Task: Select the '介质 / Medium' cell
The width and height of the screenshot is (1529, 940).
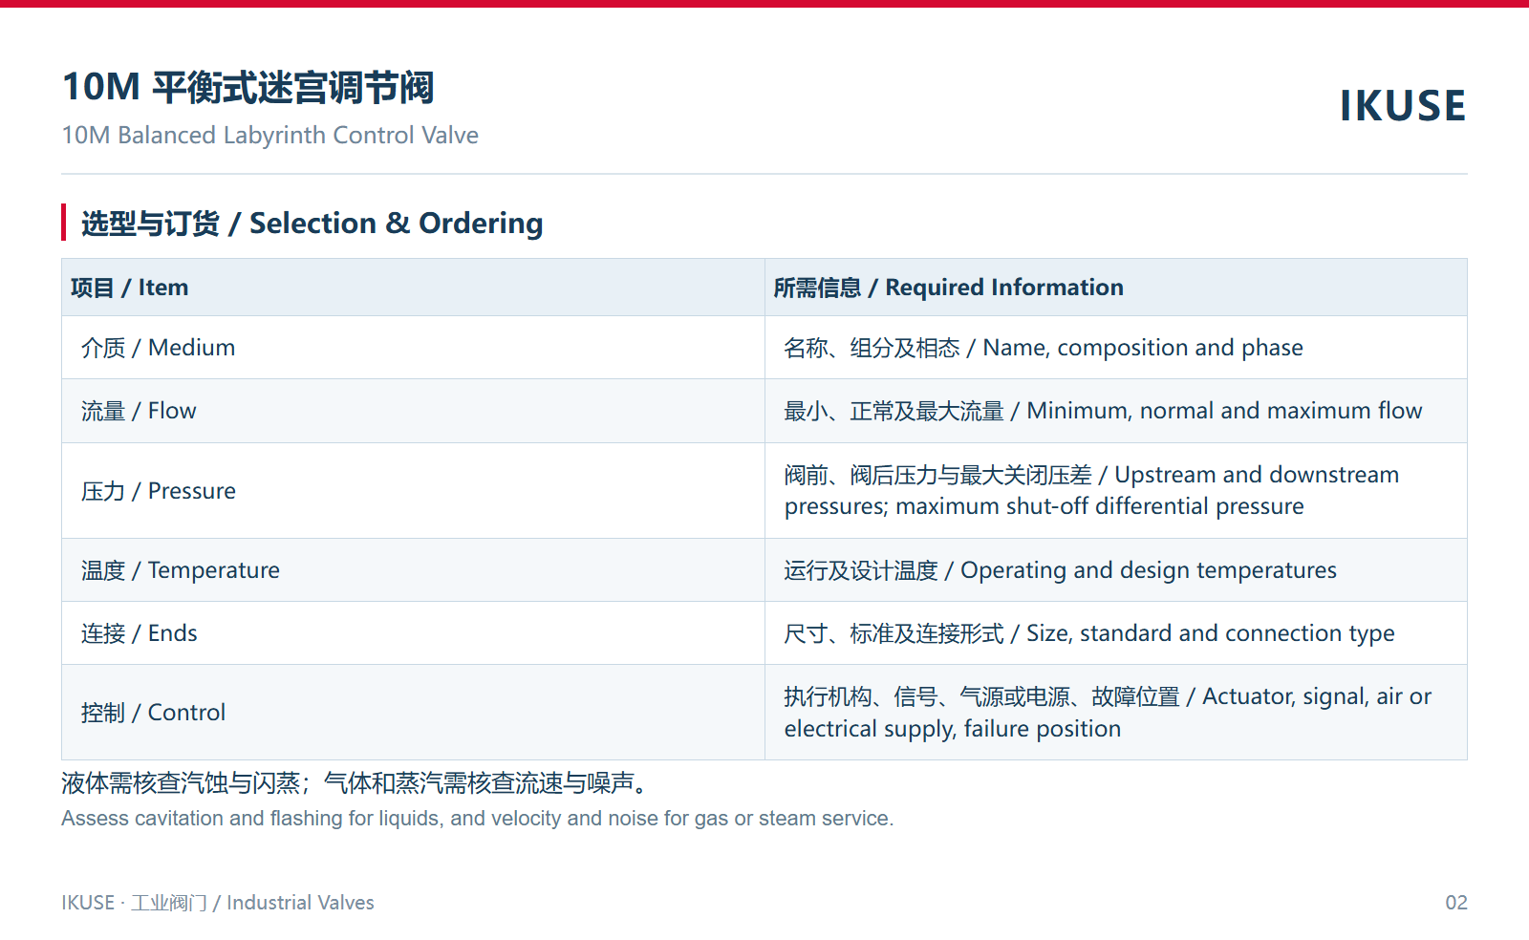Action: [x=413, y=348]
